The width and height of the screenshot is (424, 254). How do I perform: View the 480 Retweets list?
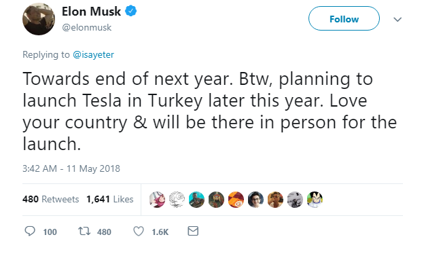50,199
